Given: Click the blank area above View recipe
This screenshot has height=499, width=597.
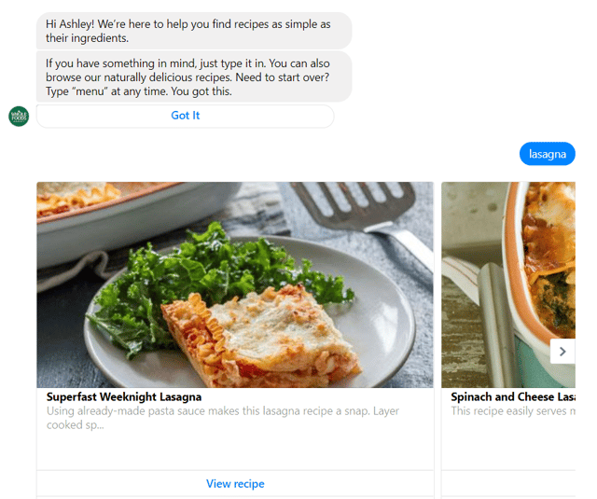Looking at the screenshot, I should point(235,450).
